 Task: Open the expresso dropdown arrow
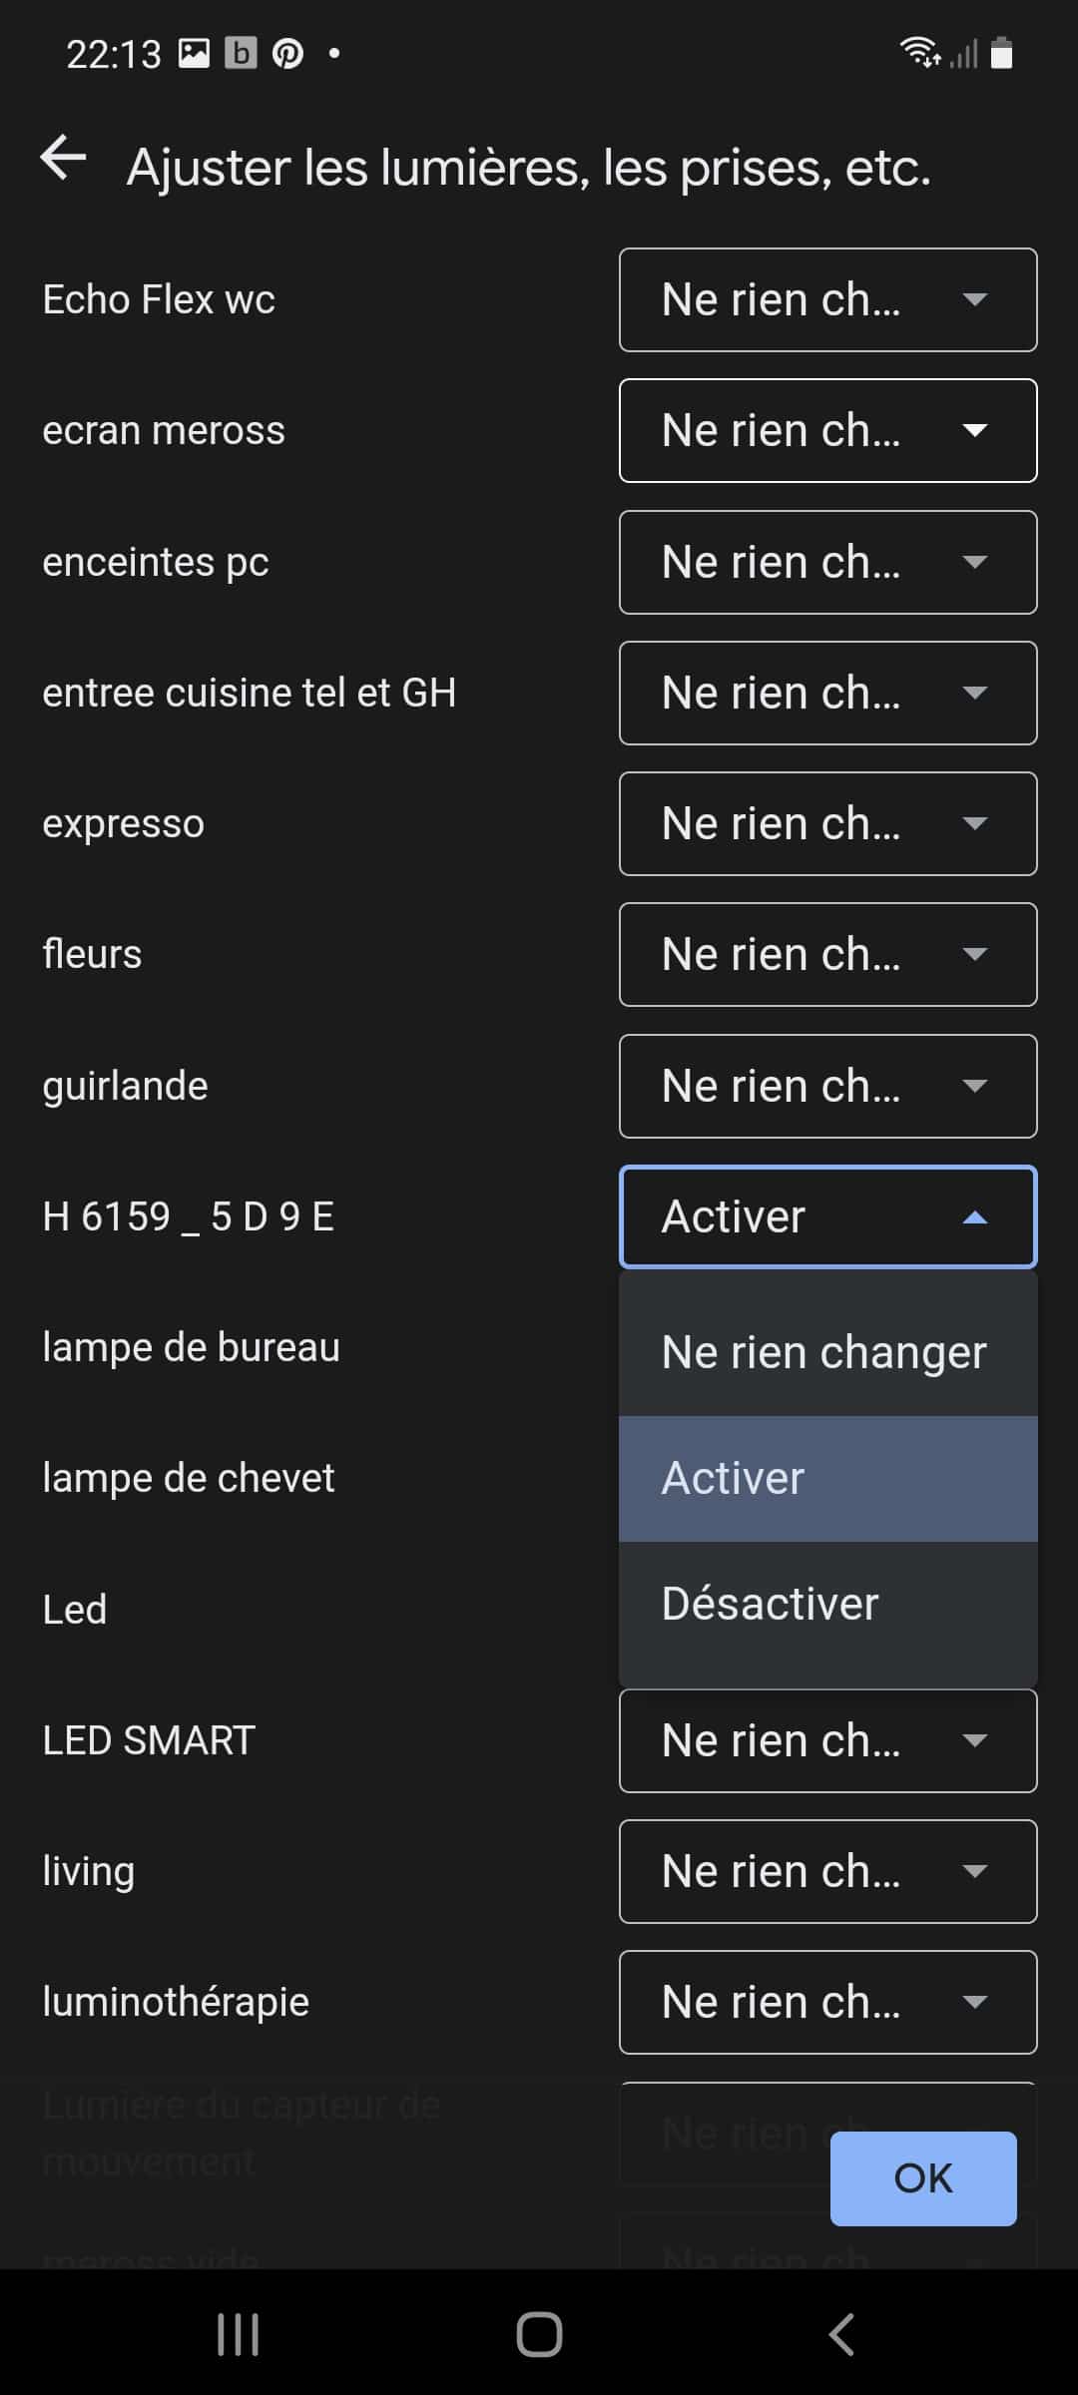tap(974, 824)
